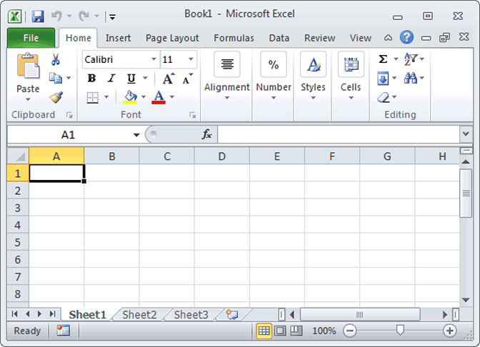Toggle Bold formatting
The height and width of the screenshot is (347, 480).
(91, 79)
